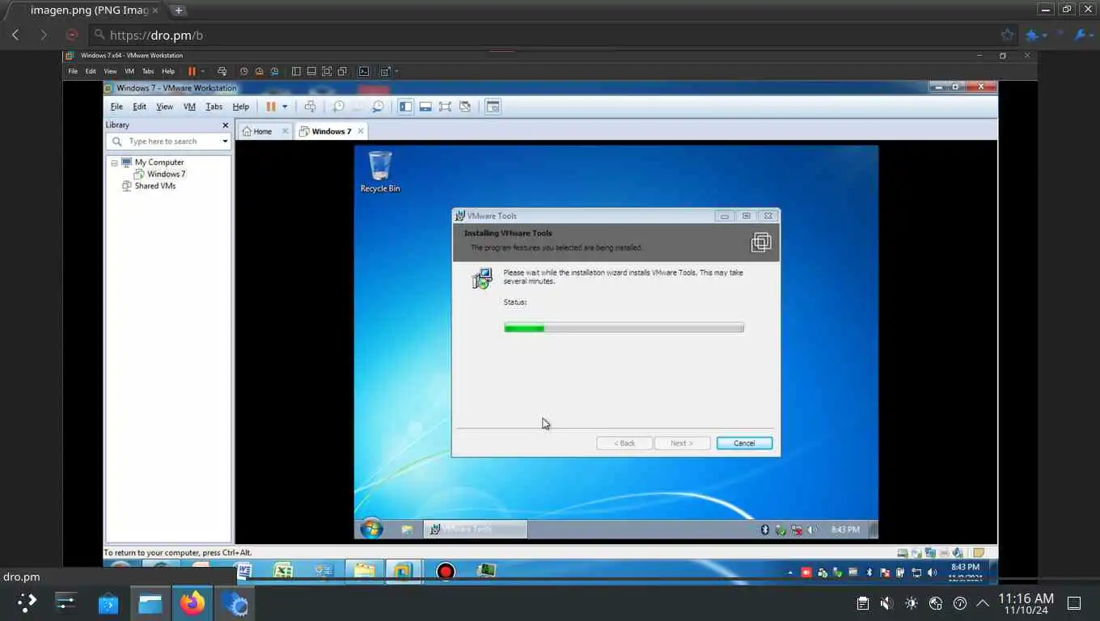Open a new browser tab with plus button
This screenshot has width=1100, height=621.
pos(179,11)
